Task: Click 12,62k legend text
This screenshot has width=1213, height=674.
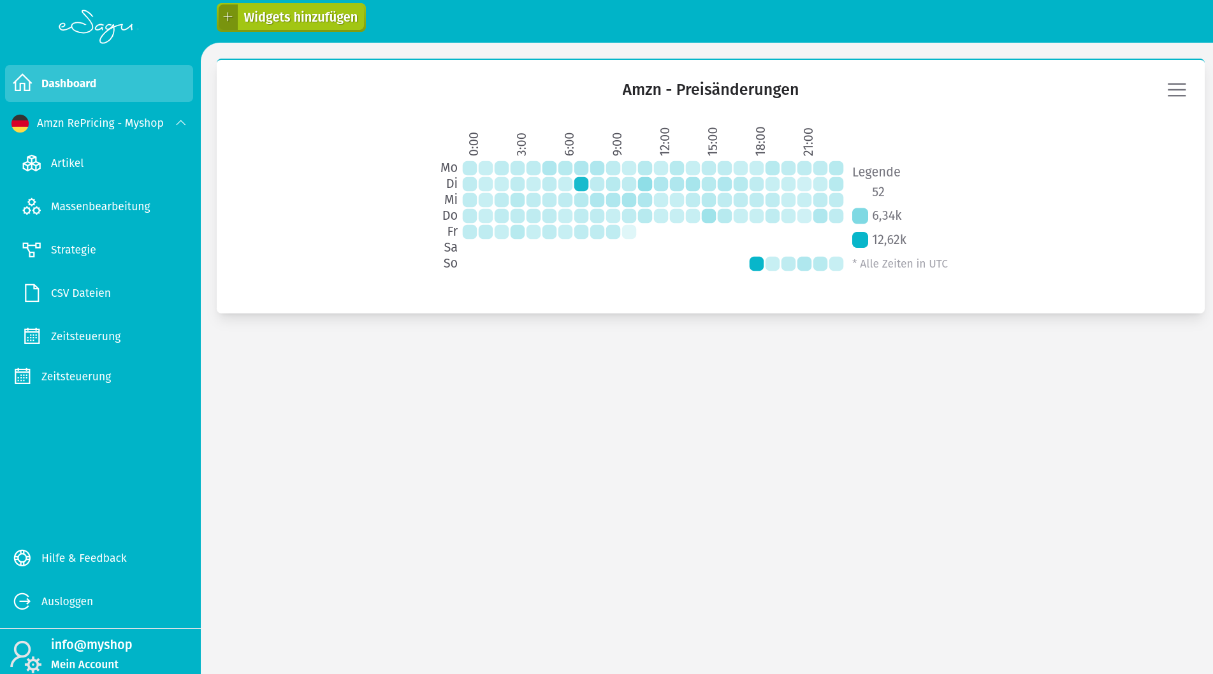Action: 889,240
